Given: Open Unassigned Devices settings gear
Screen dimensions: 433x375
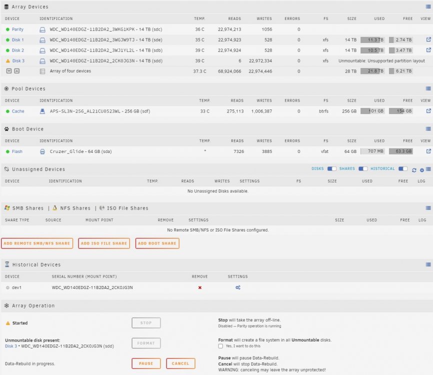Looking at the screenshot, I should pos(421,170).
